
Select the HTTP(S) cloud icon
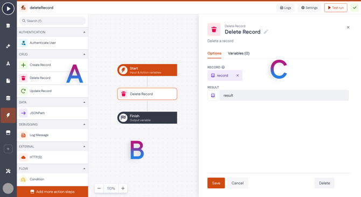23,157
